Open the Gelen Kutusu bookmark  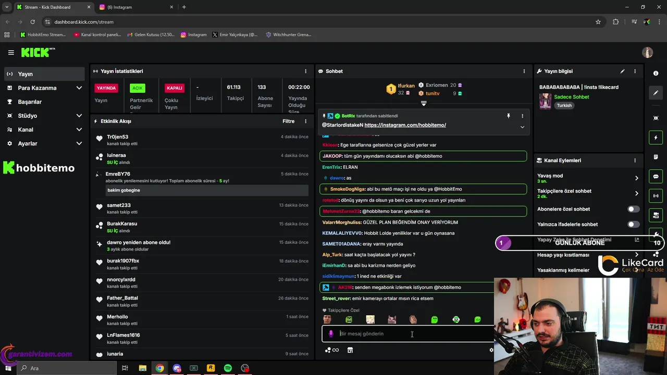click(150, 35)
